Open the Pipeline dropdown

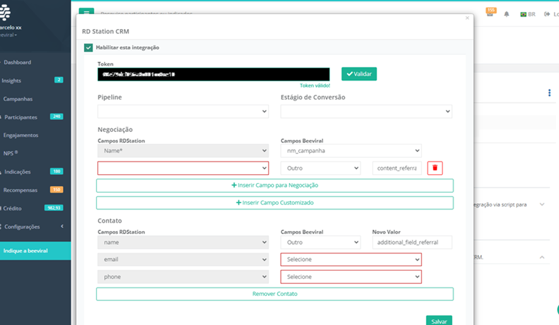pos(183,111)
